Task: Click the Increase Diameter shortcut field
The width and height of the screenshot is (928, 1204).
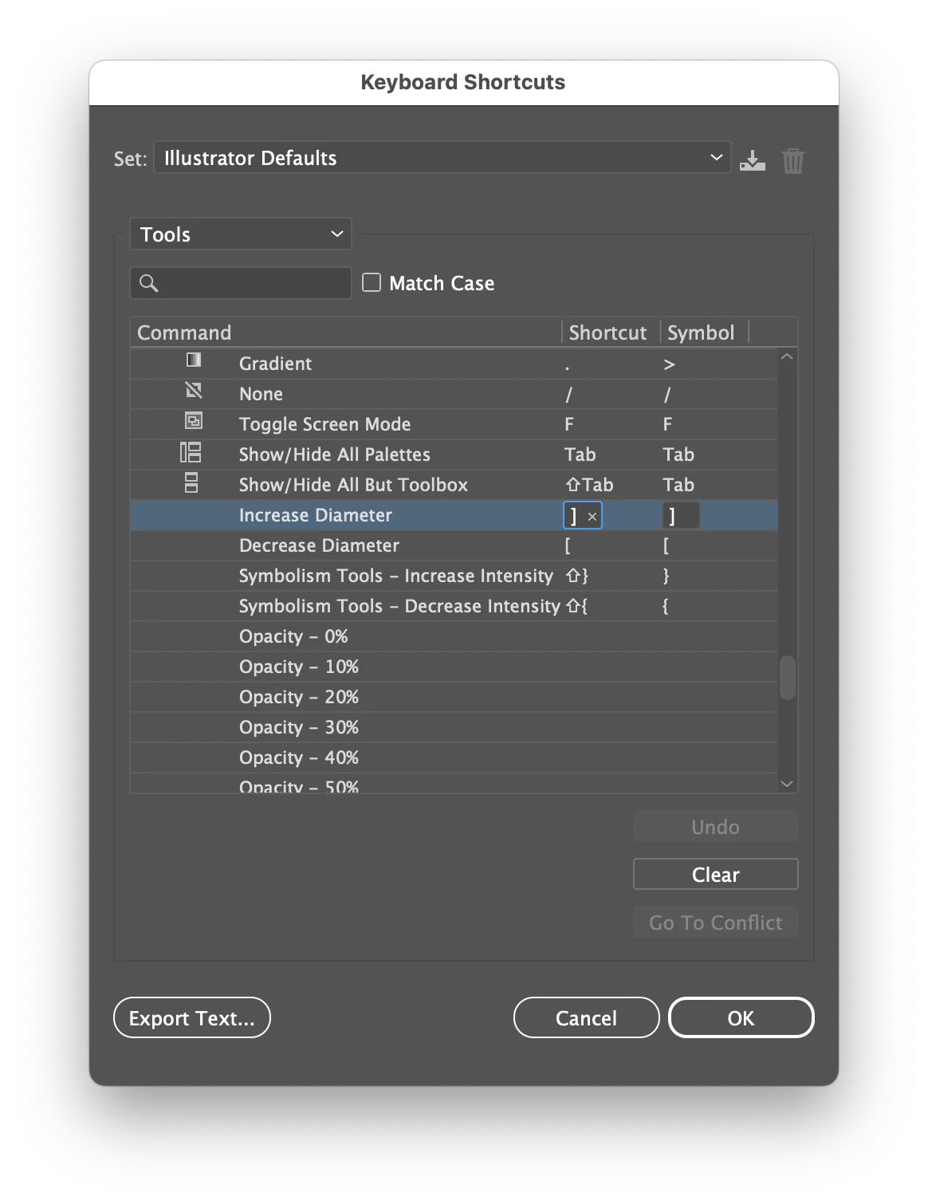Action: coord(582,516)
